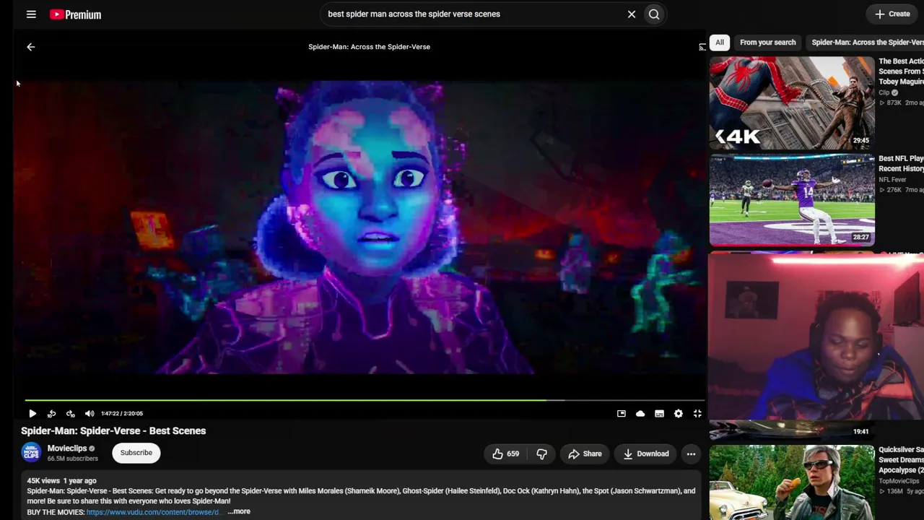Click the NFL Fever channel name
Image resolution: width=924 pixels, height=520 pixels.
[x=892, y=180]
